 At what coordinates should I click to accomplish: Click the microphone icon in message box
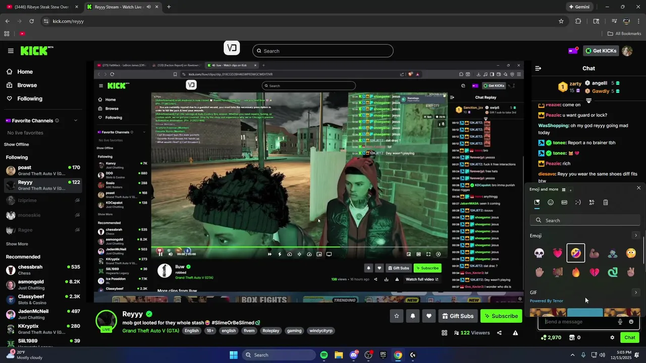click(620, 322)
